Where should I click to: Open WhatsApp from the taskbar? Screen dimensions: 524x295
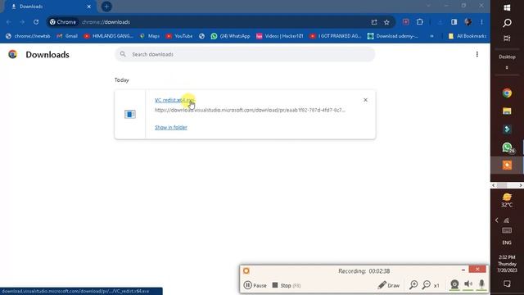point(507,147)
